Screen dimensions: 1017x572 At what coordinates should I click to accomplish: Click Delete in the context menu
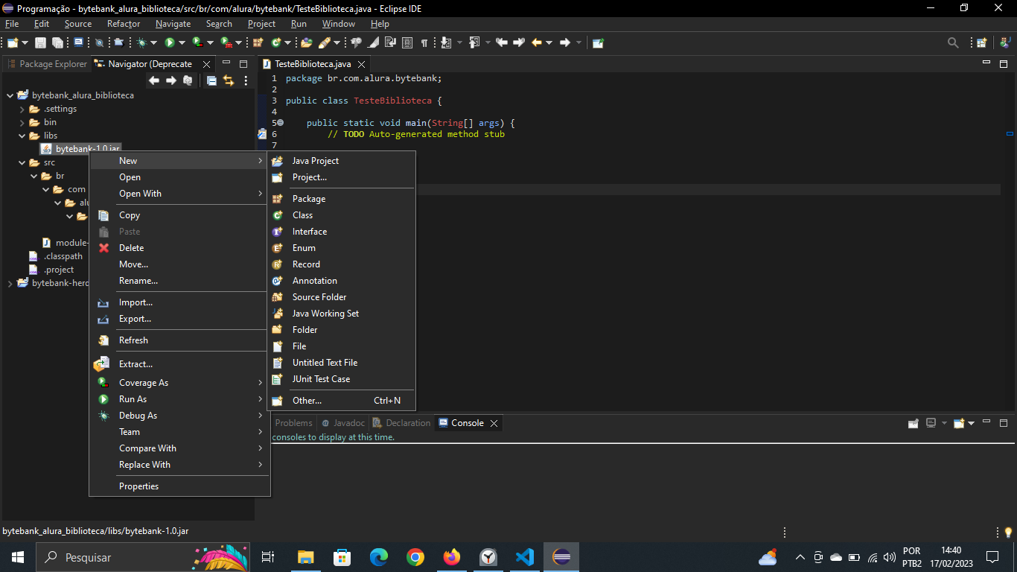(179, 248)
